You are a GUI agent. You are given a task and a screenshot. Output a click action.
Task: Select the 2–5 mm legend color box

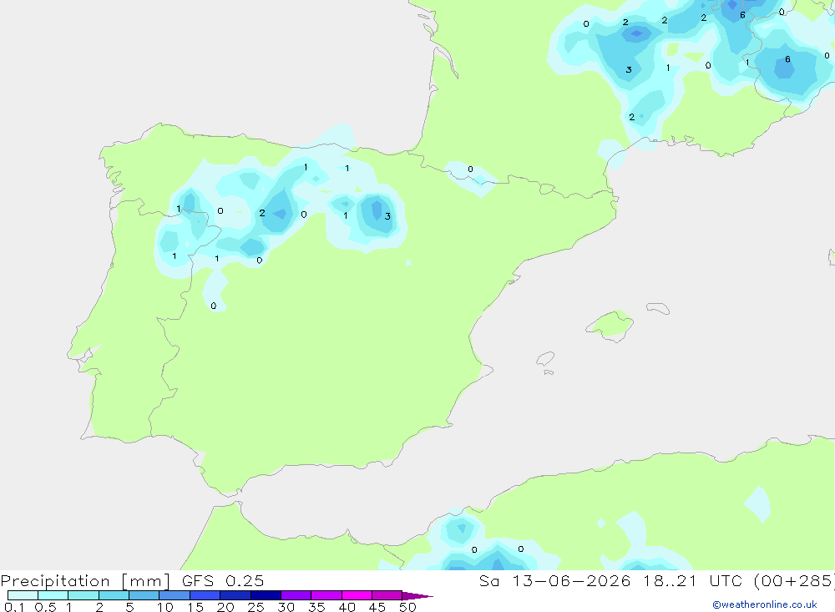pos(114,595)
